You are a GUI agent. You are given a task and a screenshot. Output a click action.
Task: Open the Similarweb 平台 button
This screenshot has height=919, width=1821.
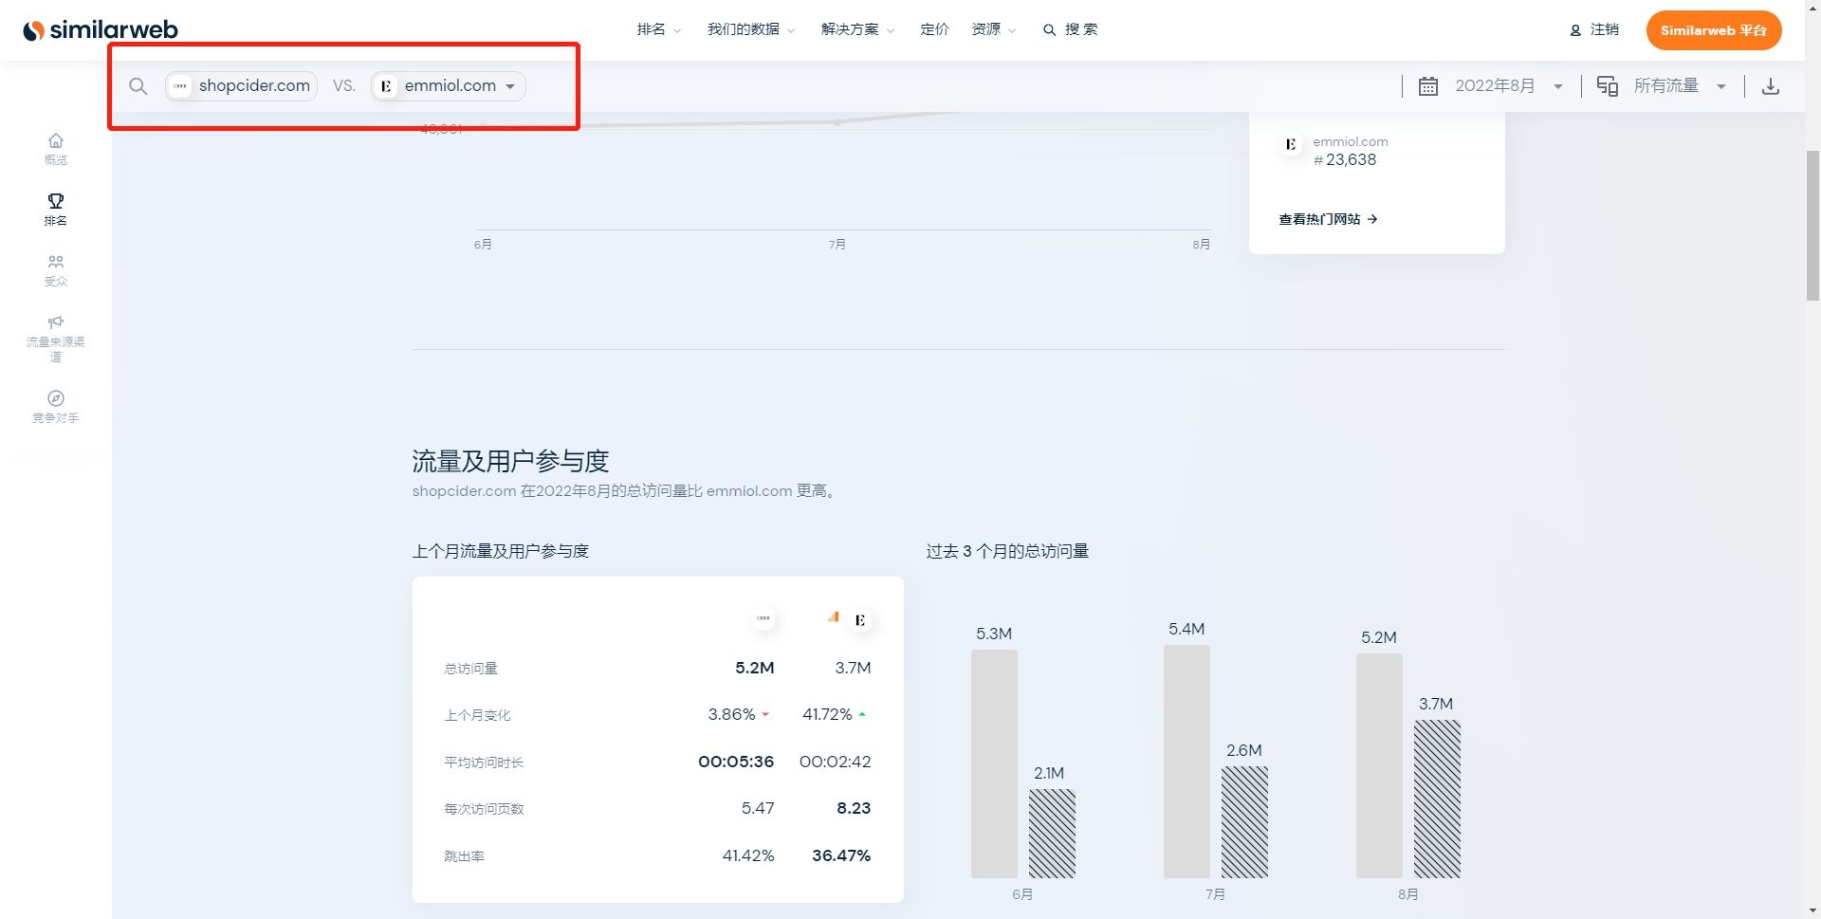pyautogui.click(x=1714, y=30)
